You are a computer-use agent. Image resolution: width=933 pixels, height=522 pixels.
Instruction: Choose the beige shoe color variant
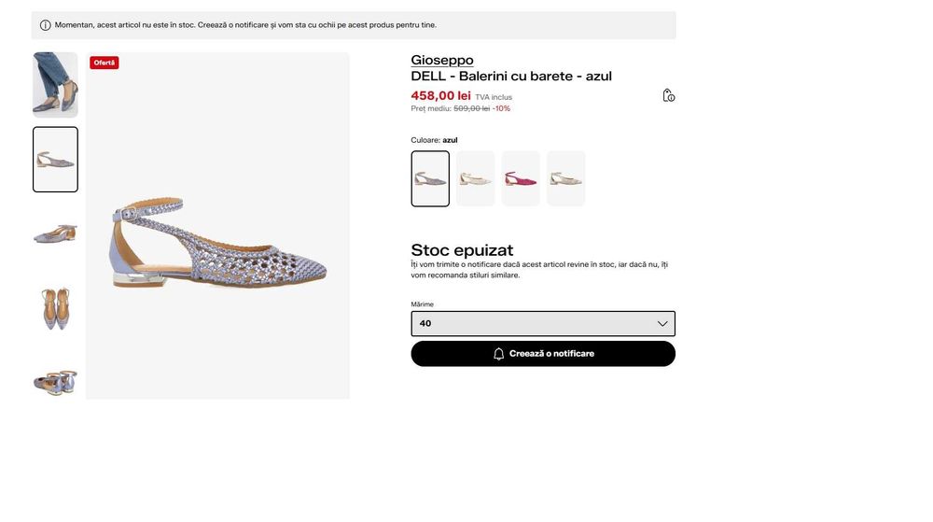tap(566, 178)
